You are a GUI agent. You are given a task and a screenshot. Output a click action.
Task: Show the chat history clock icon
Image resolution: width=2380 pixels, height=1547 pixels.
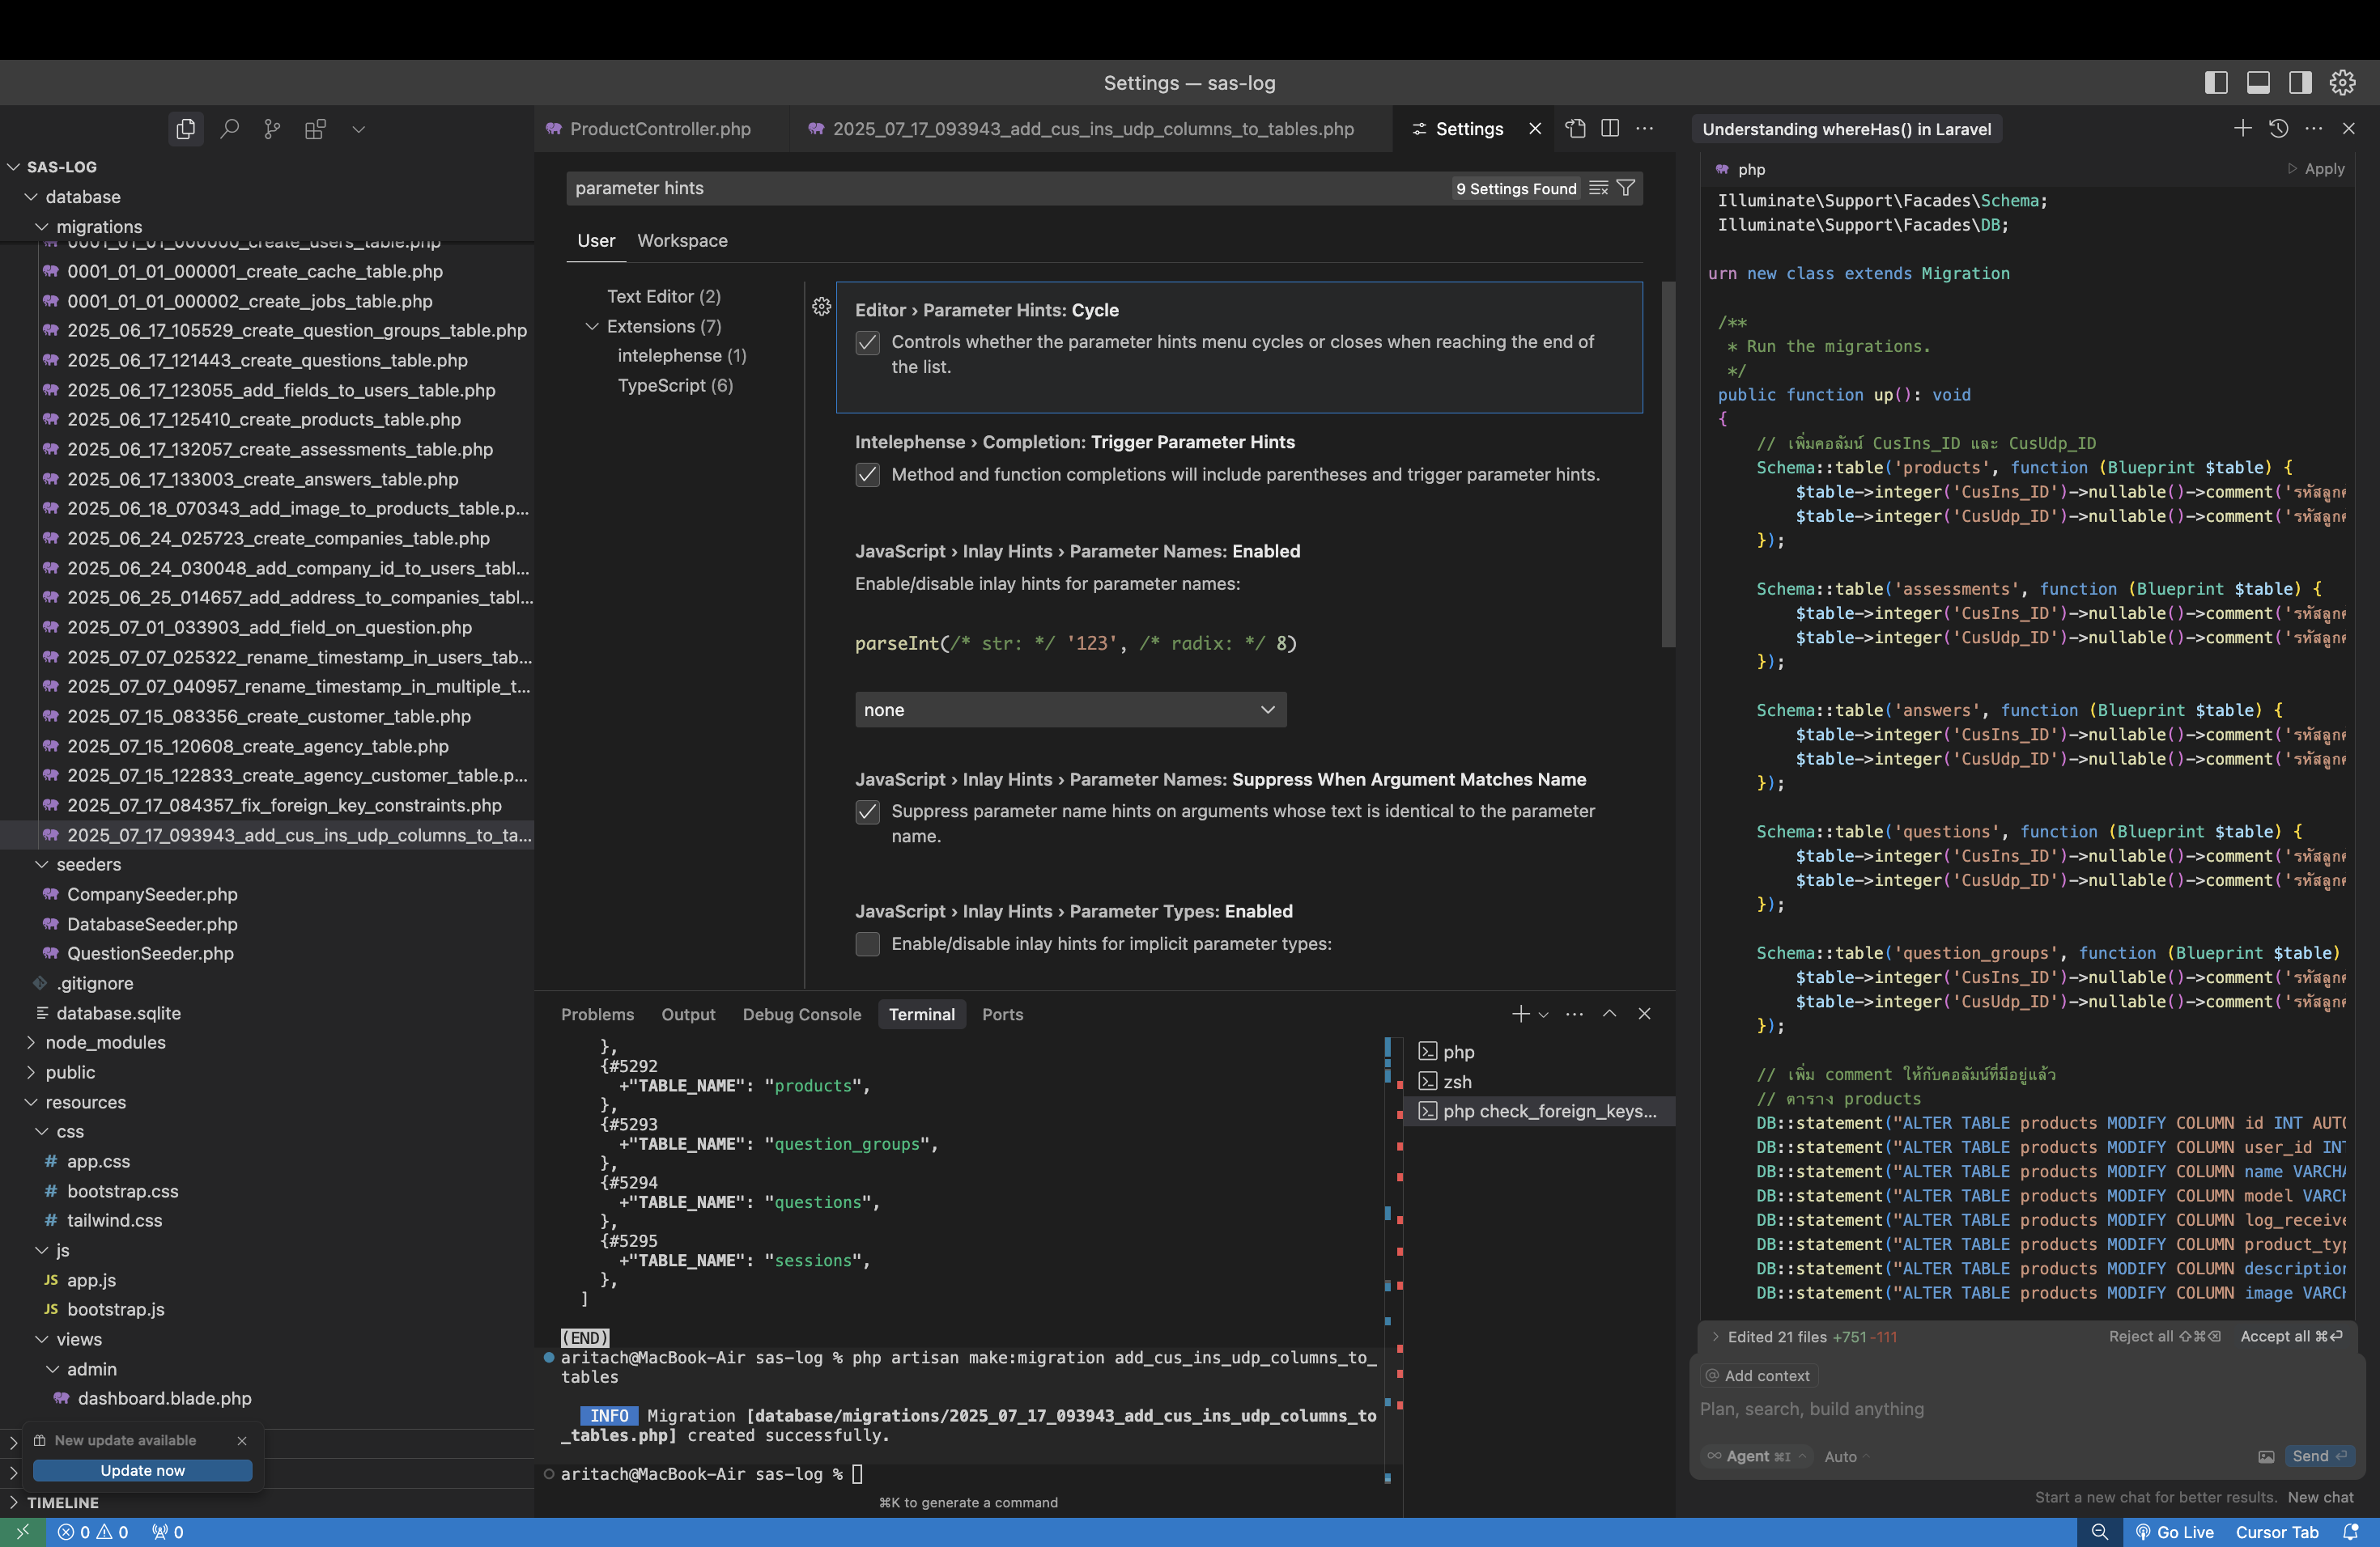[2279, 129]
